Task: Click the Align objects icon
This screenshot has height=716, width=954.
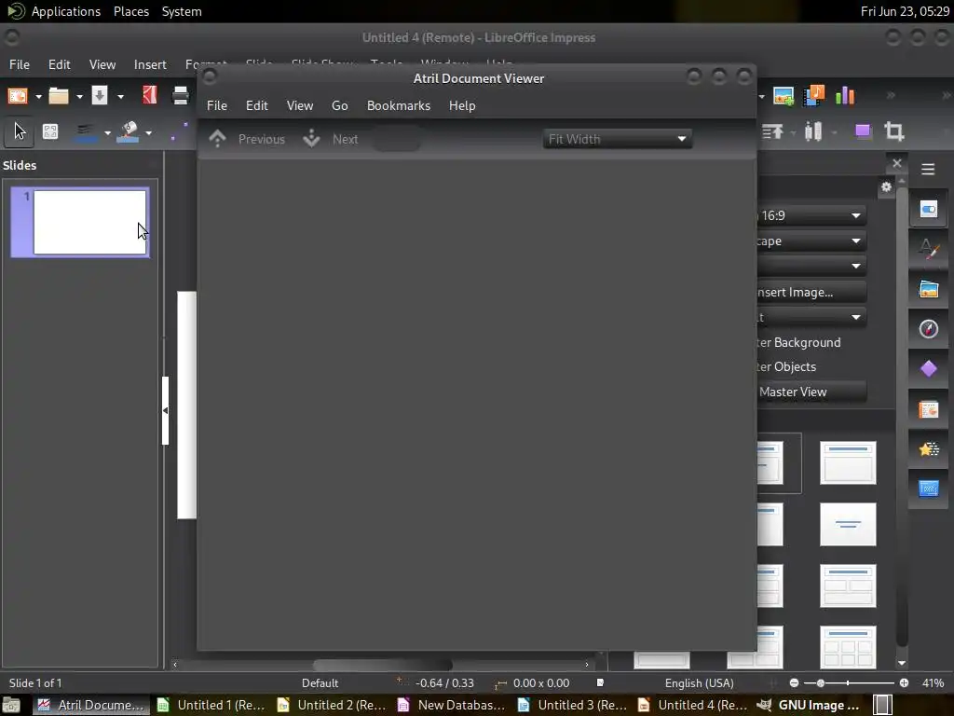Action: pyautogui.click(x=772, y=131)
